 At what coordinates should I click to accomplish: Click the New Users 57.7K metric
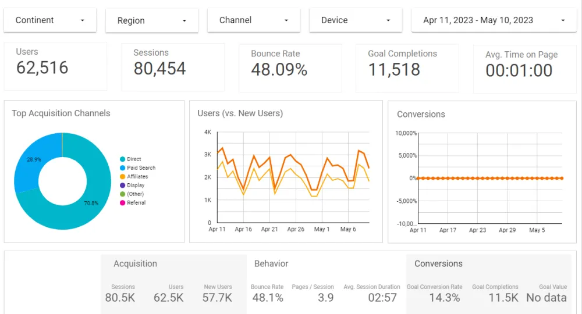217,298
